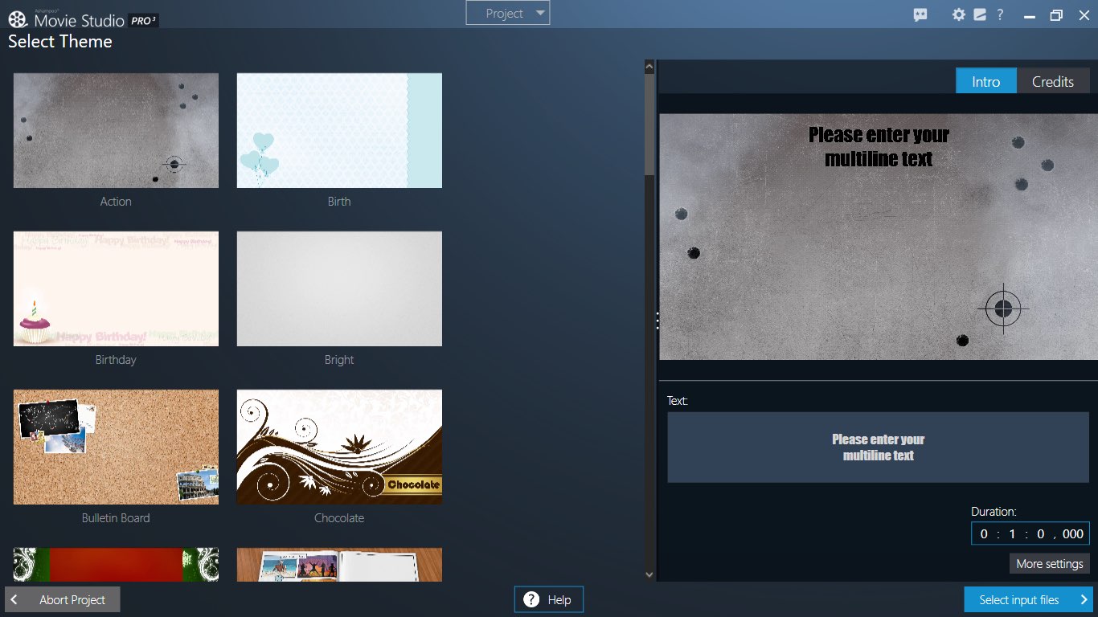
Task: Select the Bulletin Board theme thumbnail
Action: tap(116, 447)
